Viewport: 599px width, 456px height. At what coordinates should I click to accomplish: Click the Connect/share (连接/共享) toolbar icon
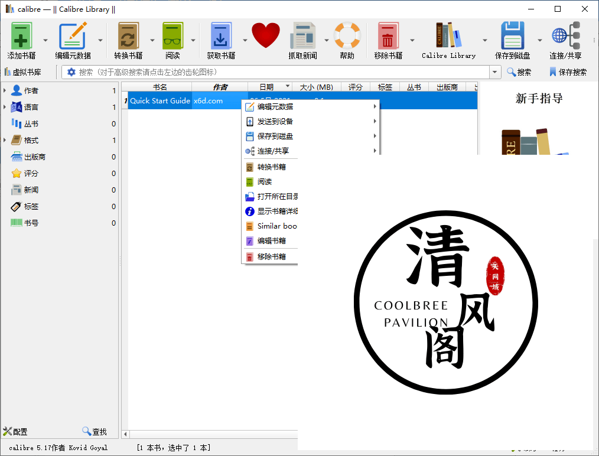tap(566, 35)
